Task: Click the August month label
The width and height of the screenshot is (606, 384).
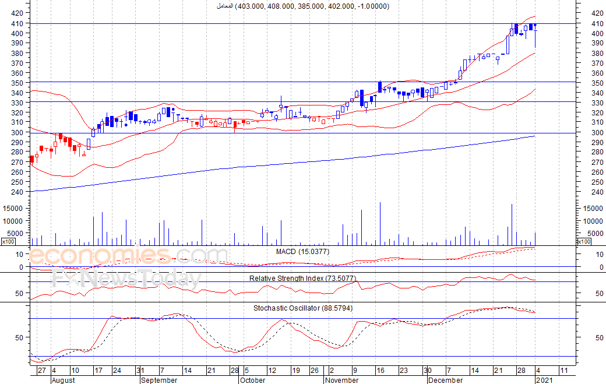Action: click(x=64, y=380)
